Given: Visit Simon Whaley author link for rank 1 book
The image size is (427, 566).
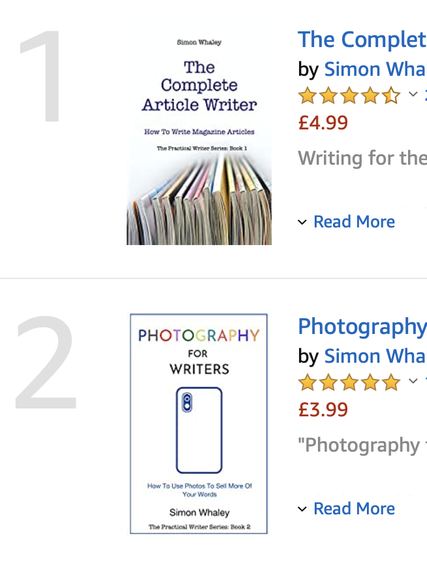Looking at the screenshot, I should coord(375,69).
